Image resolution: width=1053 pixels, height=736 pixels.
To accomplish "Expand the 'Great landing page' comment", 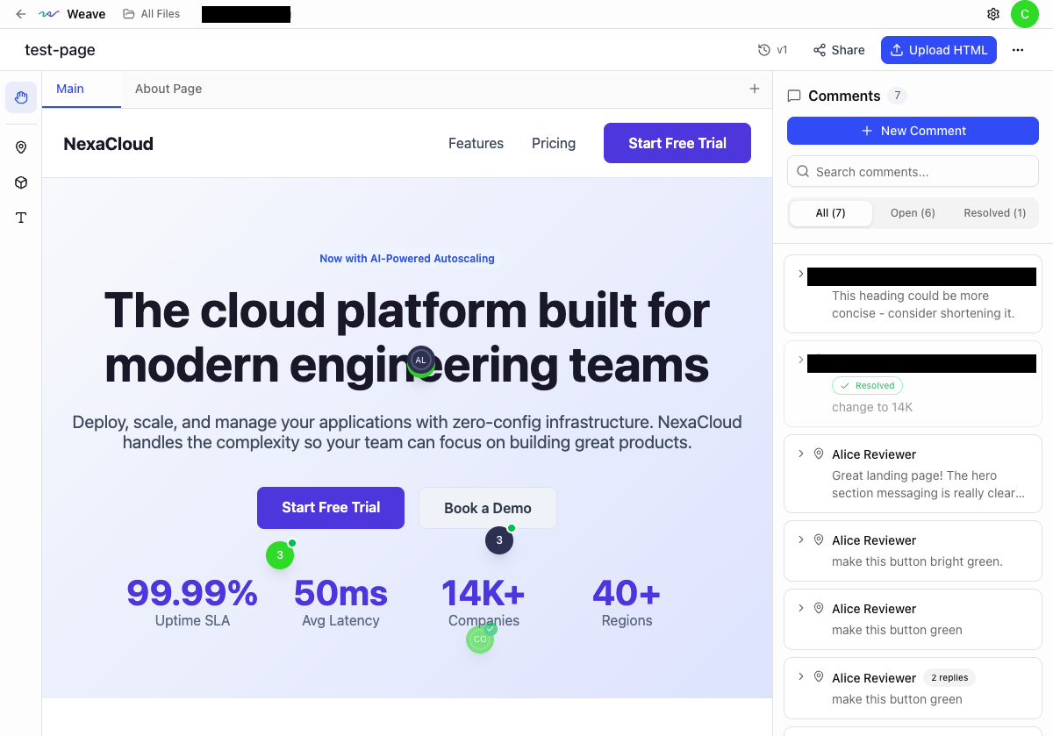I will pyautogui.click(x=800, y=454).
